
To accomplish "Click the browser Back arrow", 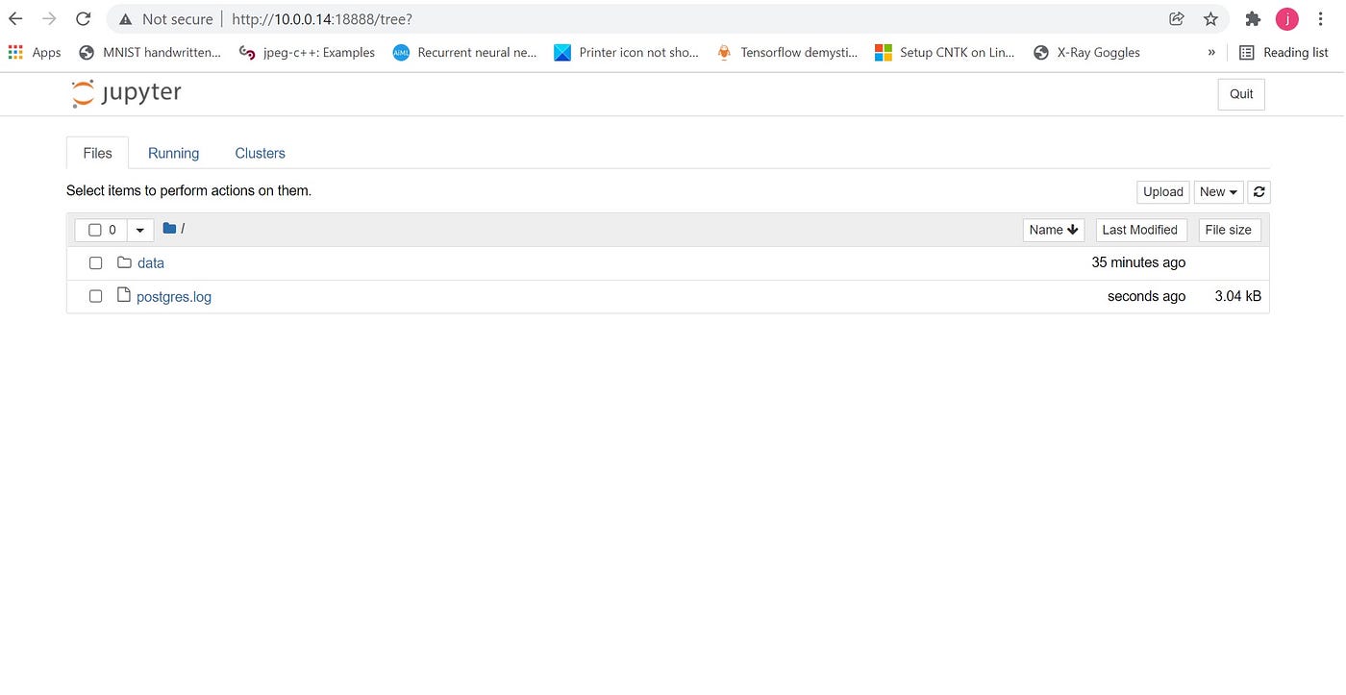I will click(x=15, y=19).
